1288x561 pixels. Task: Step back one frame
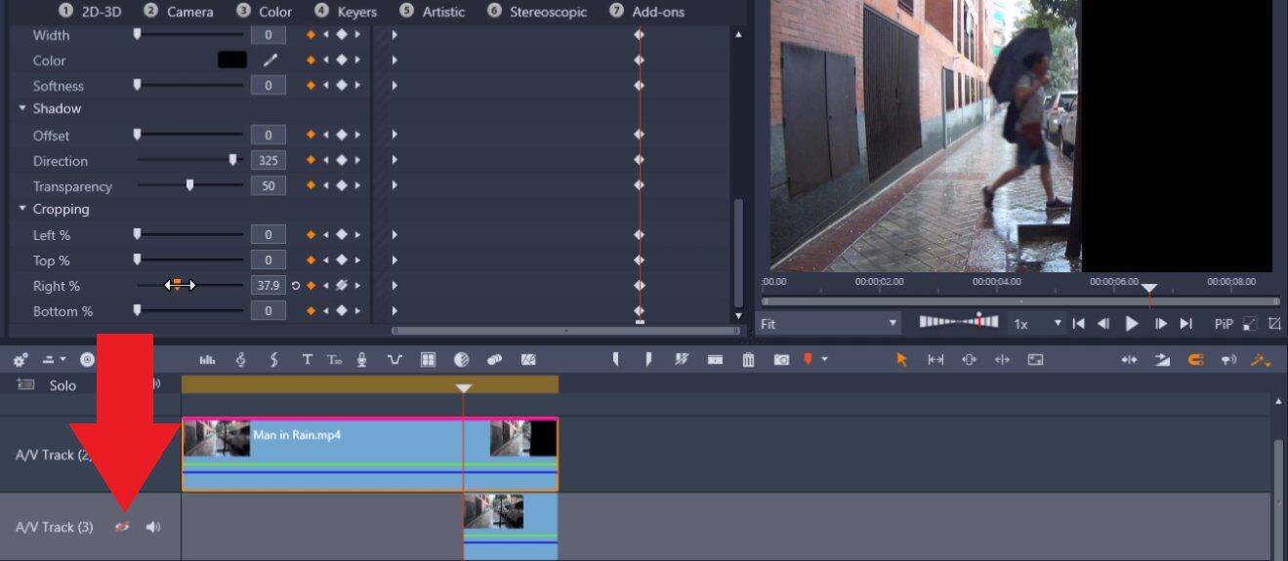pos(1103,323)
